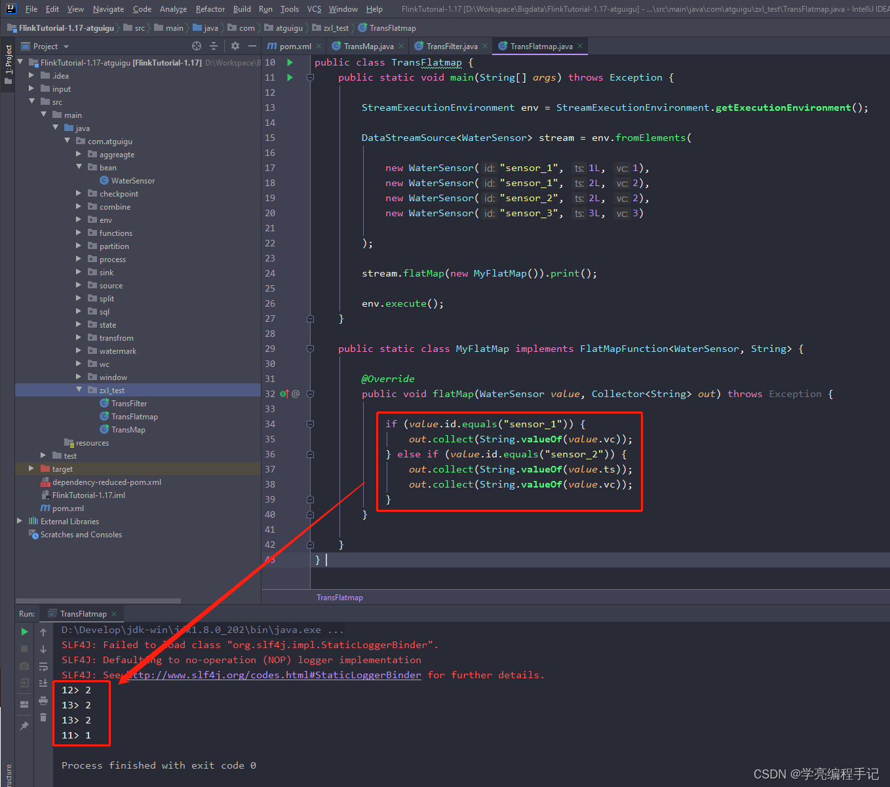Select WaterSensor class in project tree
This screenshot has height=787, width=890.
(133, 181)
